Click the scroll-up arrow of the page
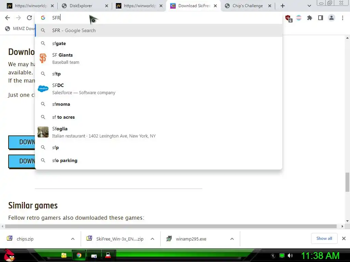The height and width of the screenshot is (262, 350). [x=348, y=38]
